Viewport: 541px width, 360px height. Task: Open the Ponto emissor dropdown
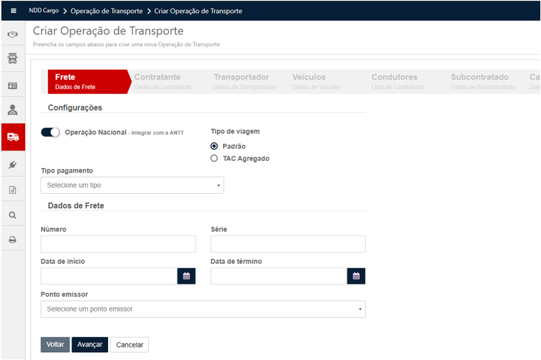202,309
